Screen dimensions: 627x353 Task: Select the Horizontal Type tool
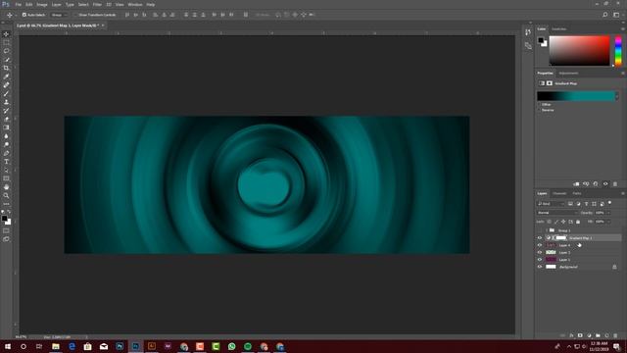tap(6, 162)
